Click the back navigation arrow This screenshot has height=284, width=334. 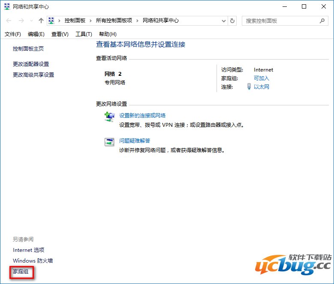click(x=9, y=21)
